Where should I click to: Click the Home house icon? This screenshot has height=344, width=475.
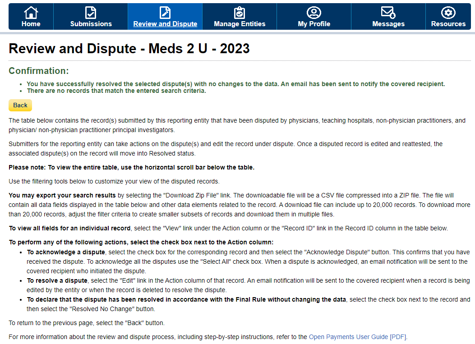click(31, 13)
